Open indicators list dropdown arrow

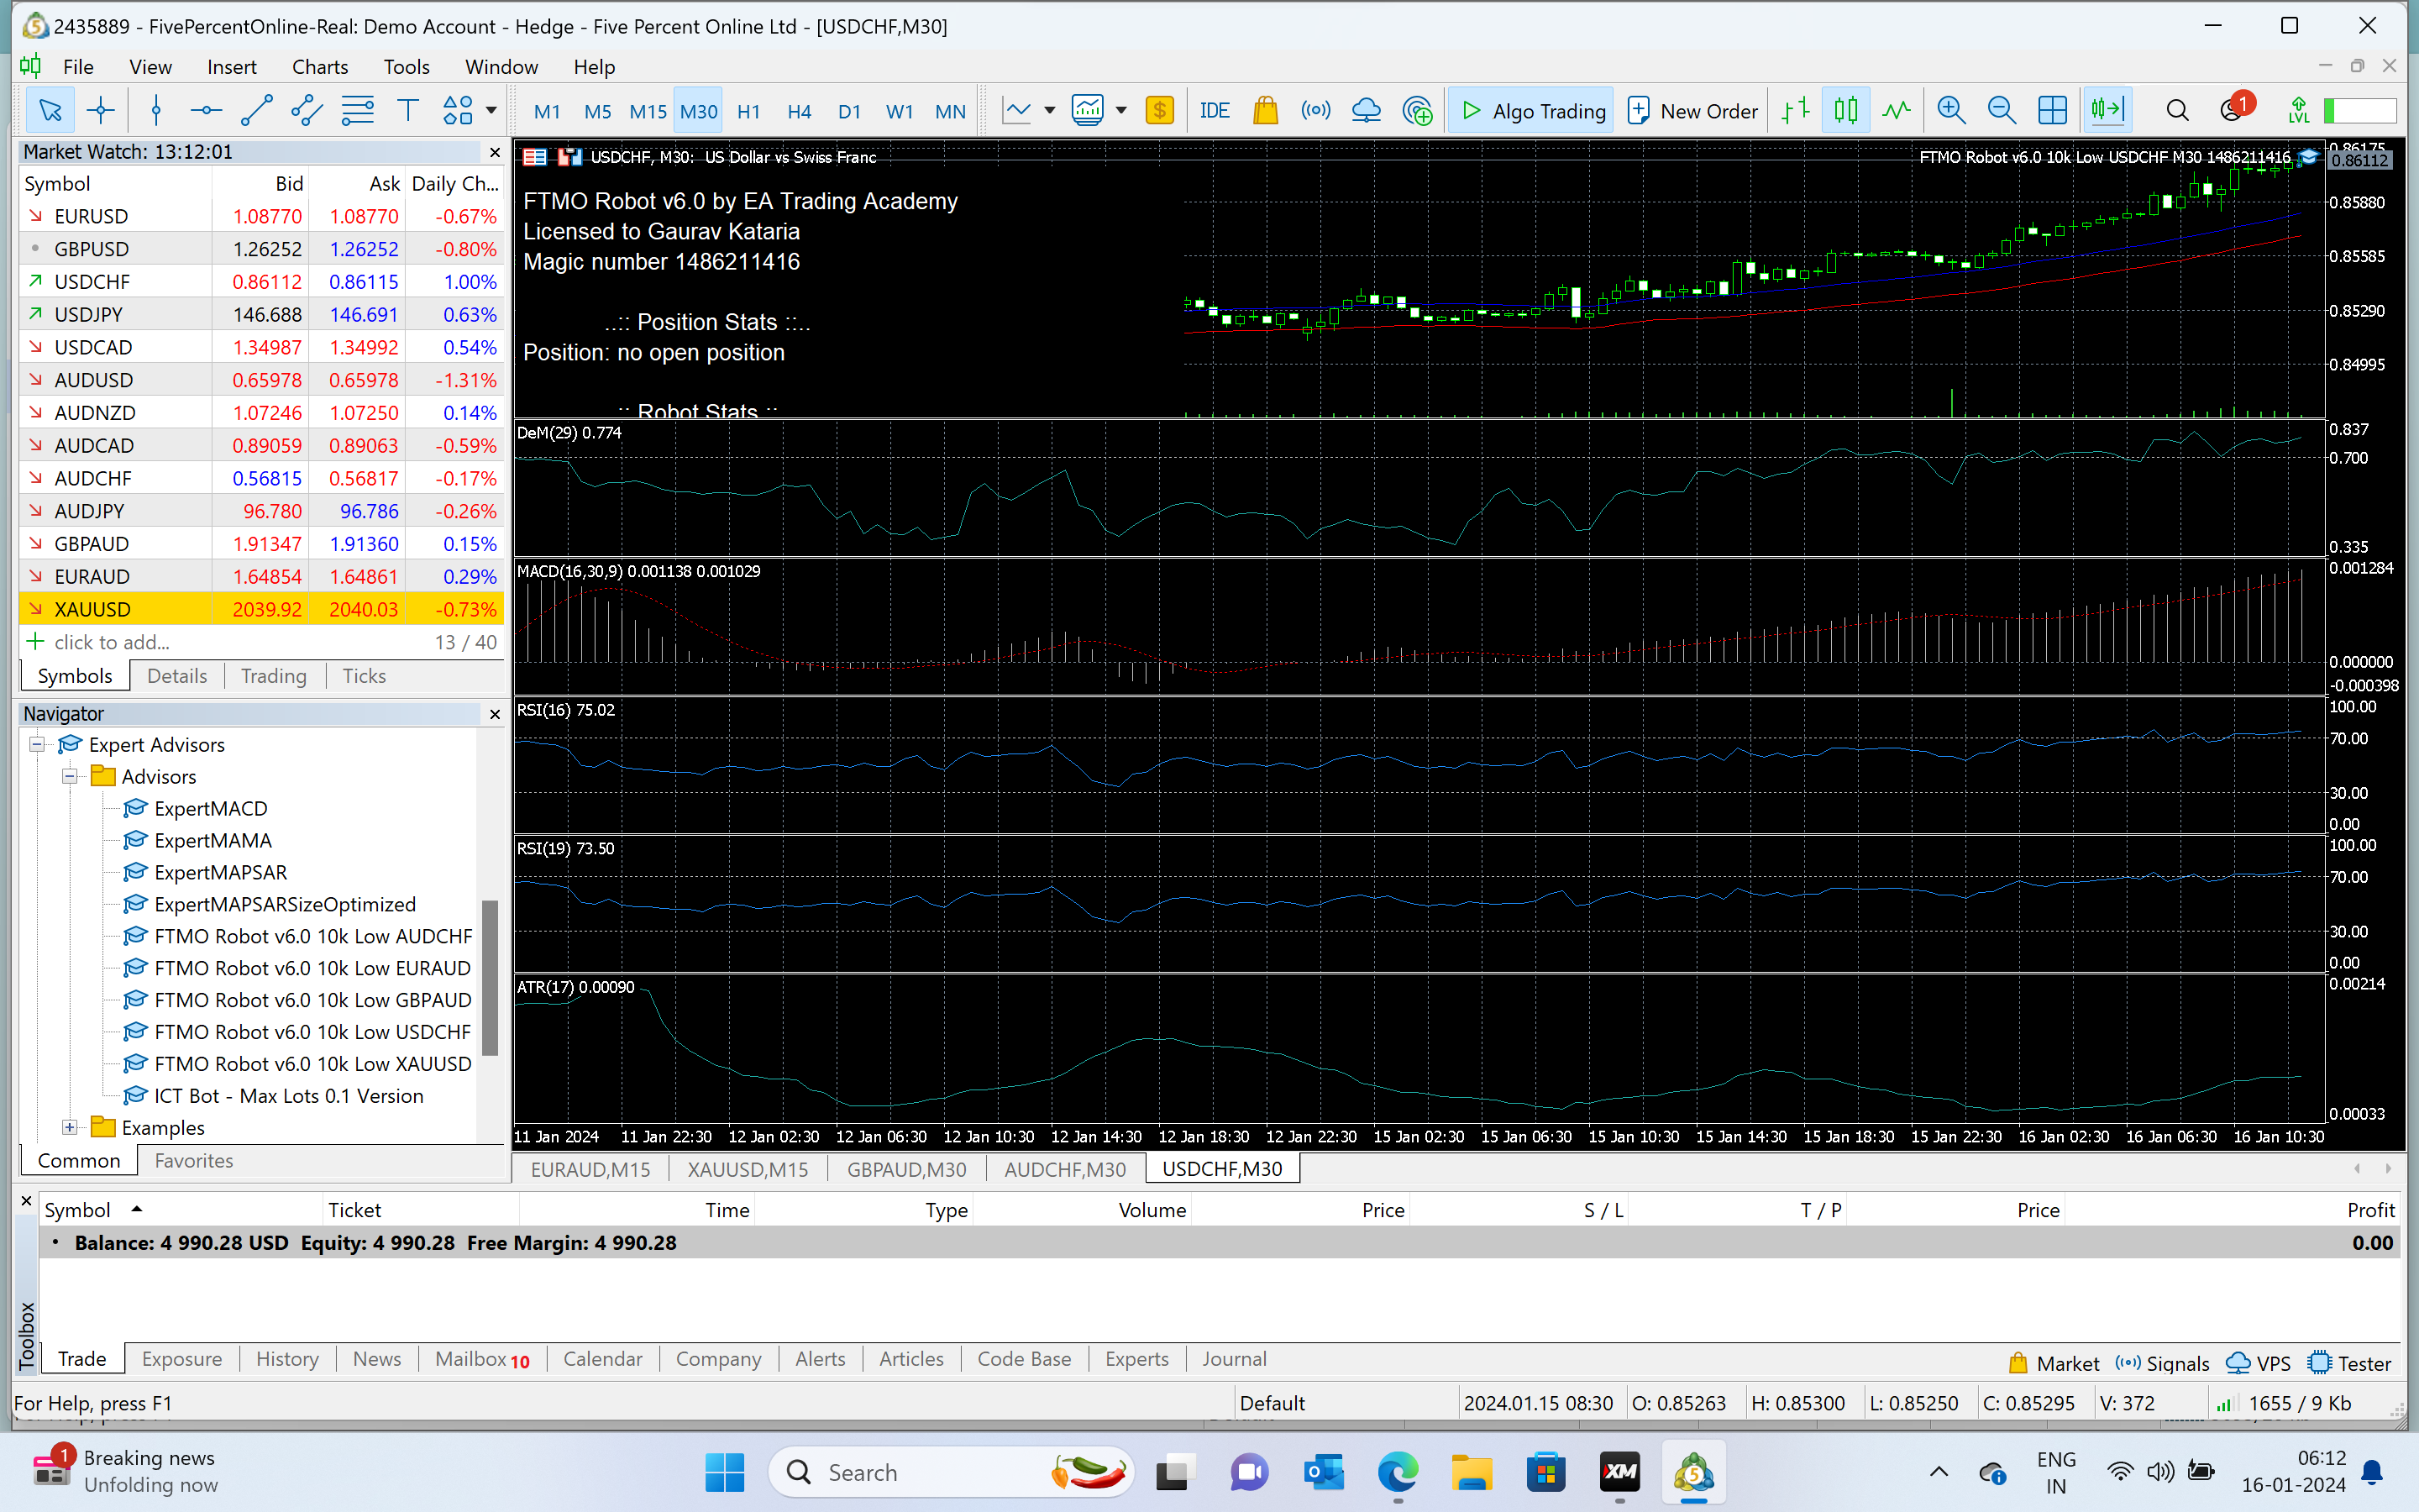(1120, 110)
